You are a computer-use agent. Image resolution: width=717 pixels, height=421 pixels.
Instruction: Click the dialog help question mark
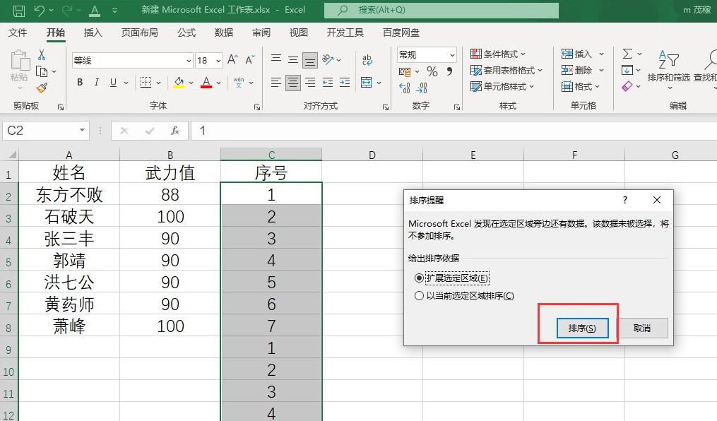[x=625, y=200]
